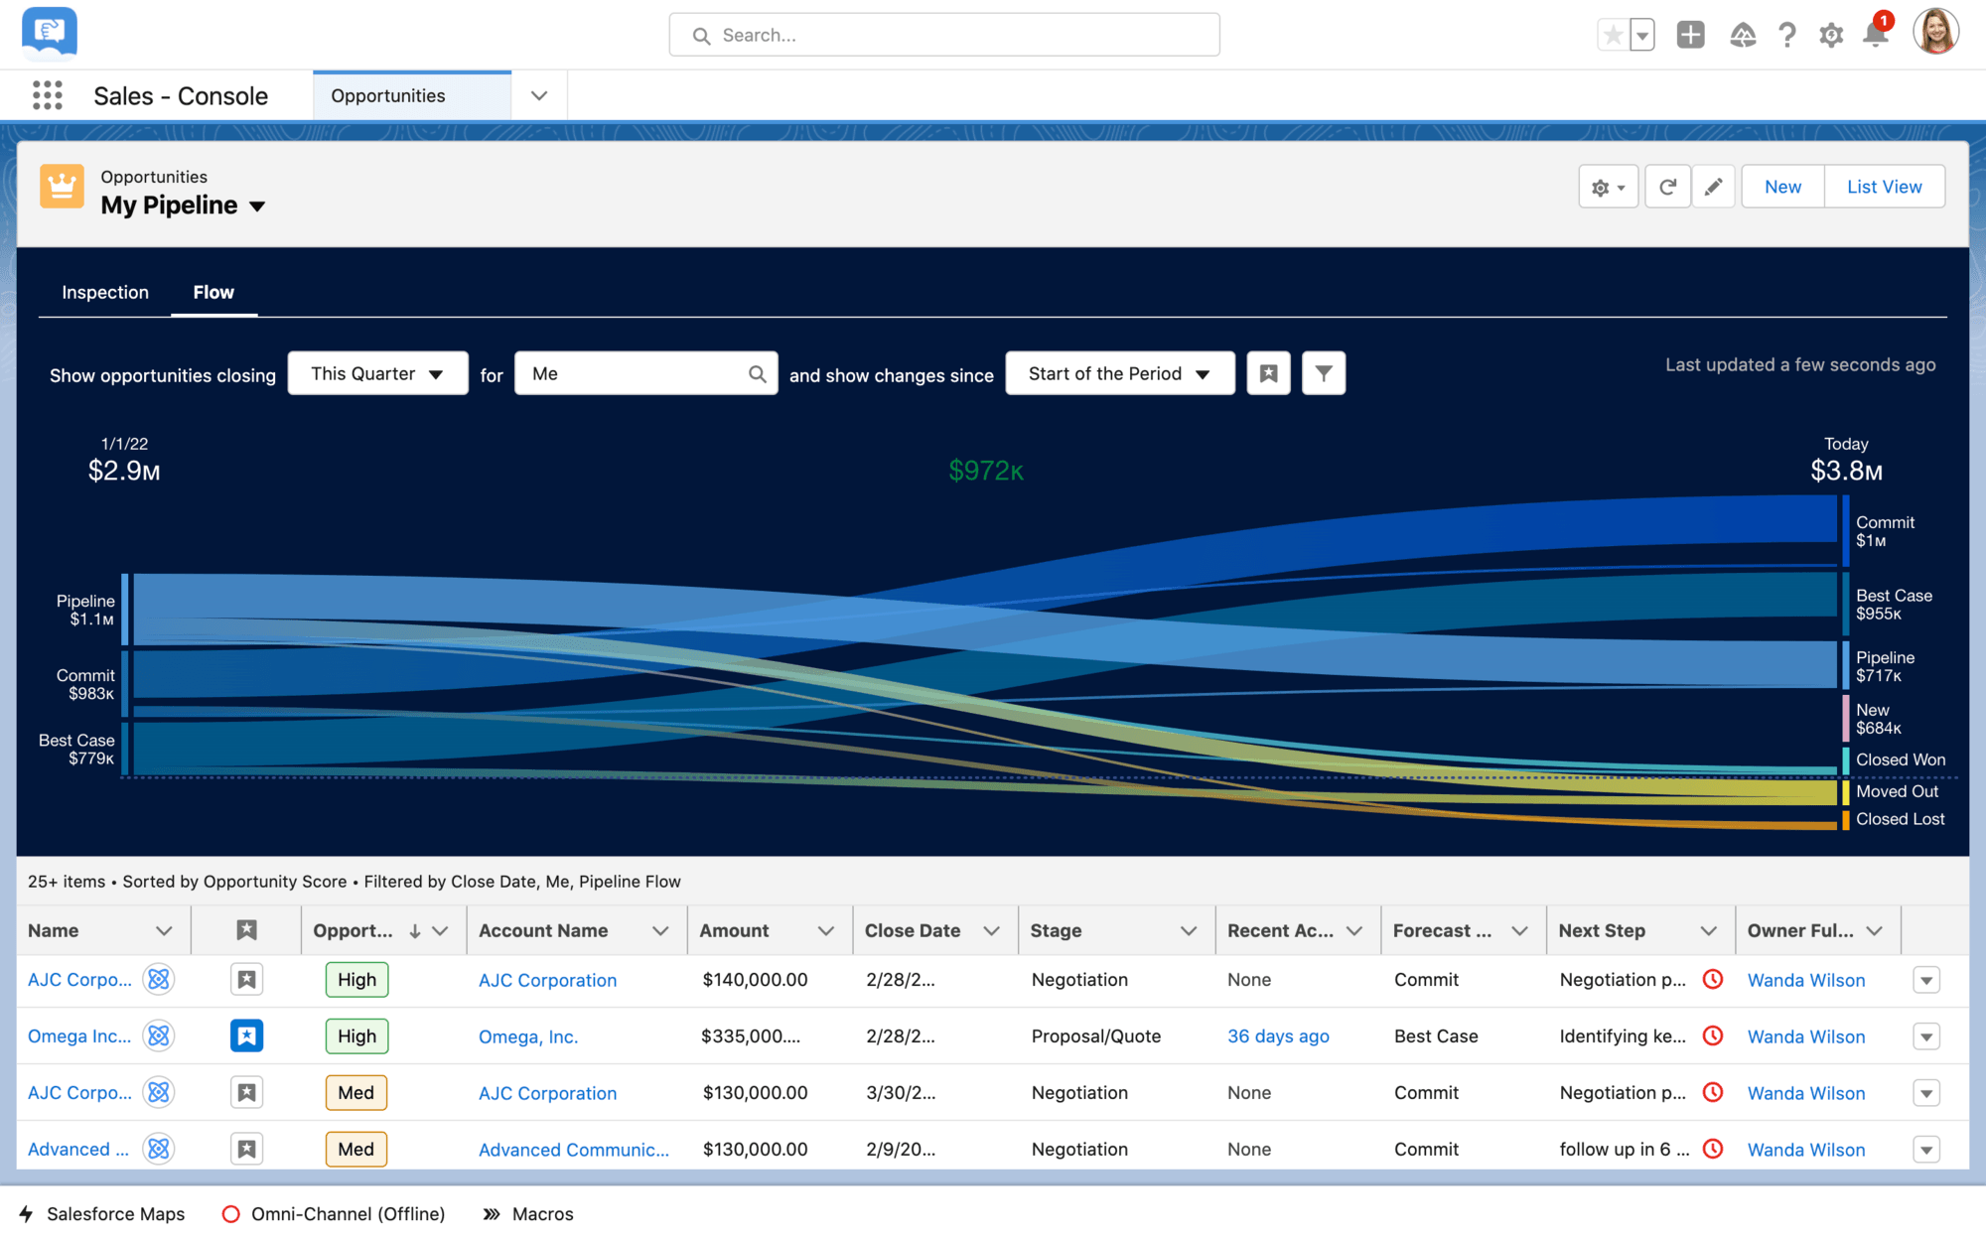
Task: Click the List View button
Action: point(1885,186)
